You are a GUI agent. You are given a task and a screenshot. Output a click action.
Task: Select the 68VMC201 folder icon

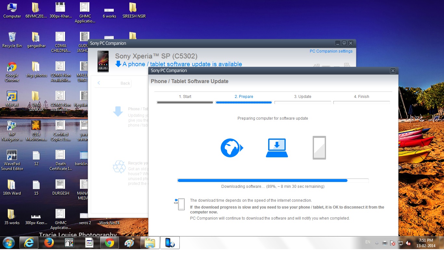point(36,10)
